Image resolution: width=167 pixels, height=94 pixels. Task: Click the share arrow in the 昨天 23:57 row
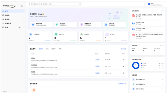123,66
